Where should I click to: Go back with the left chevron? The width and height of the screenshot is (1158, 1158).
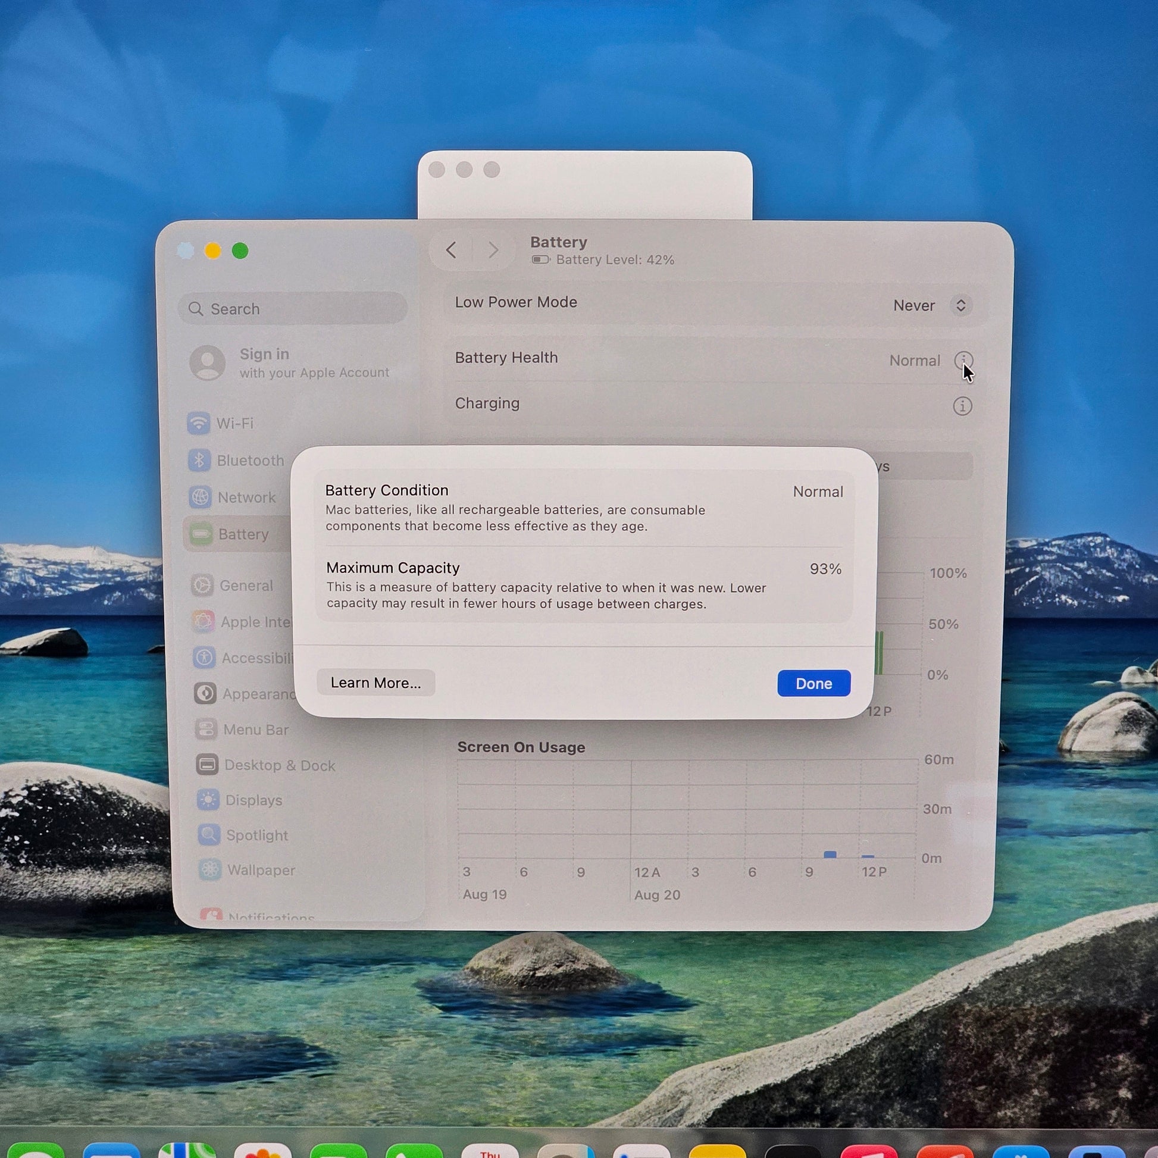451,249
